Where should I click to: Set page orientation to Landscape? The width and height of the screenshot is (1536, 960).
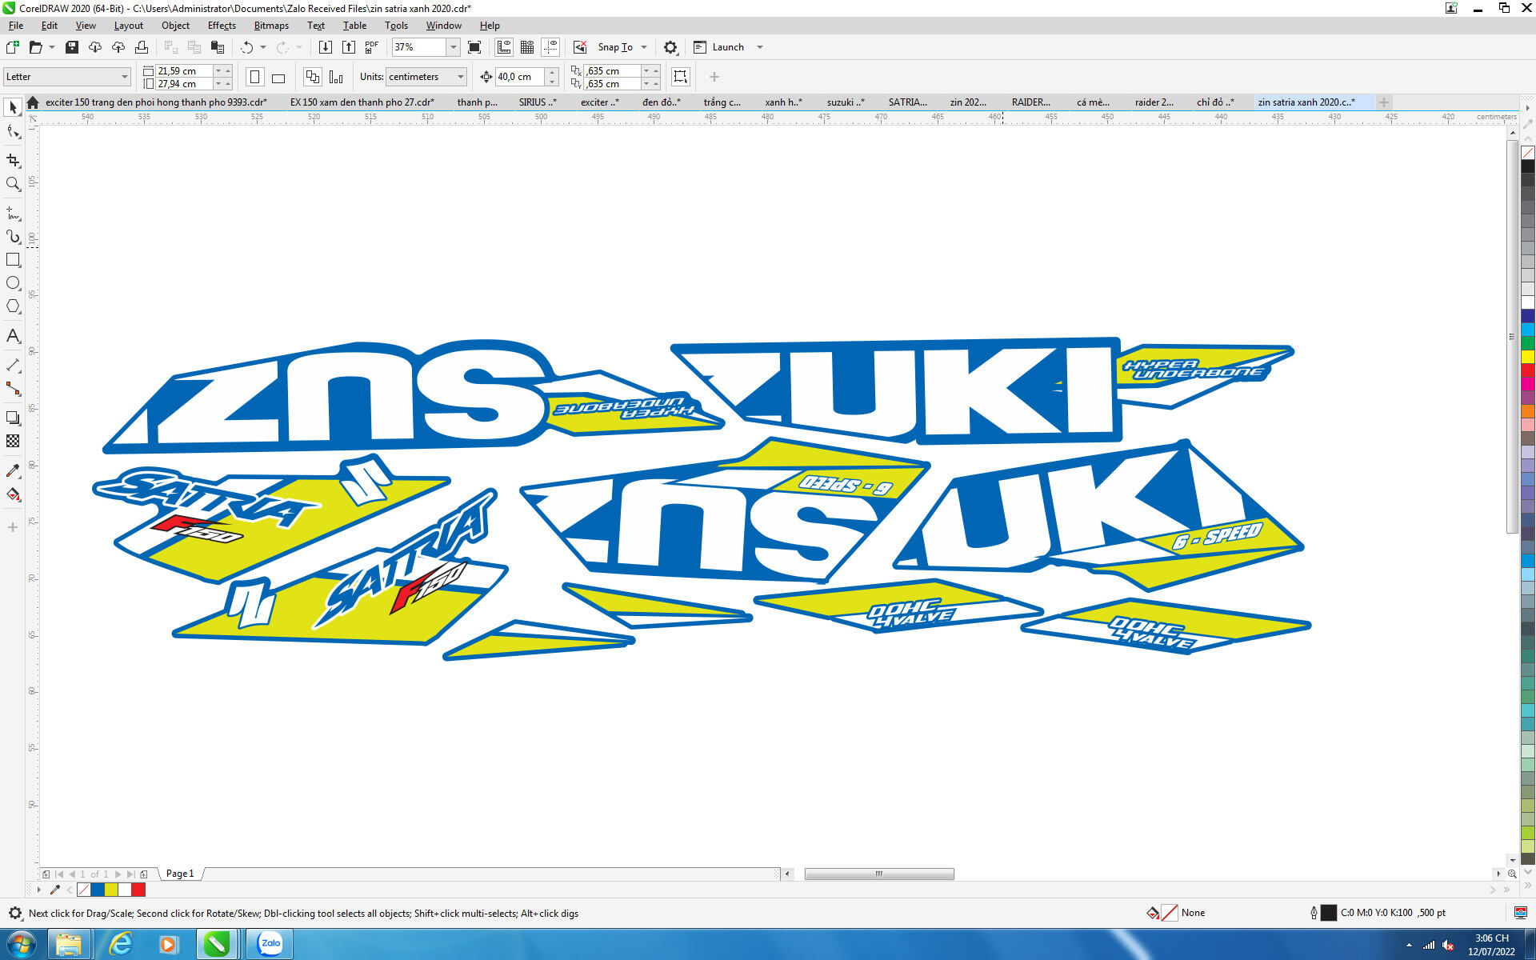coord(278,77)
